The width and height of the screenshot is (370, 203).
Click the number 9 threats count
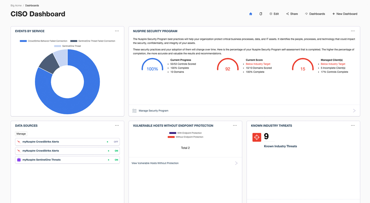(266, 136)
